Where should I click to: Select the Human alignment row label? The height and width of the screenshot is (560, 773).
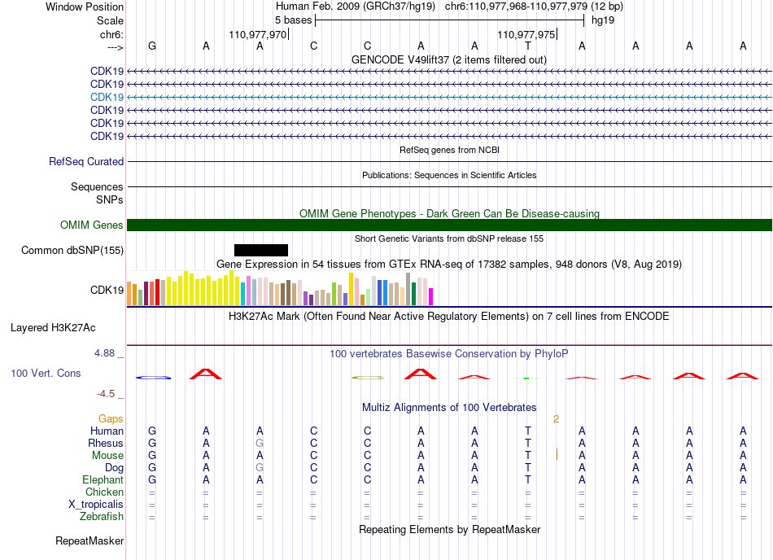point(107,431)
